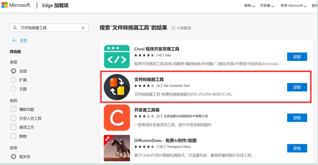Open the 文件转换器工具 round icon

pyautogui.click(x=117, y=87)
